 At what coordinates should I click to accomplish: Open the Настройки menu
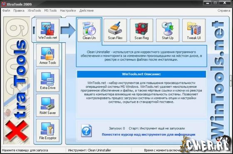[x=68, y=10]
